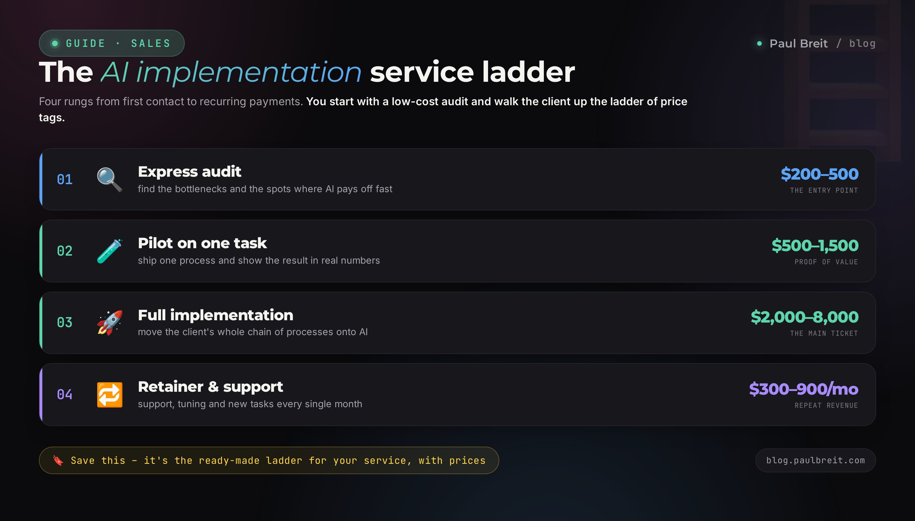Click step number 03
Image resolution: width=915 pixels, height=521 pixels.
point(65,323)
